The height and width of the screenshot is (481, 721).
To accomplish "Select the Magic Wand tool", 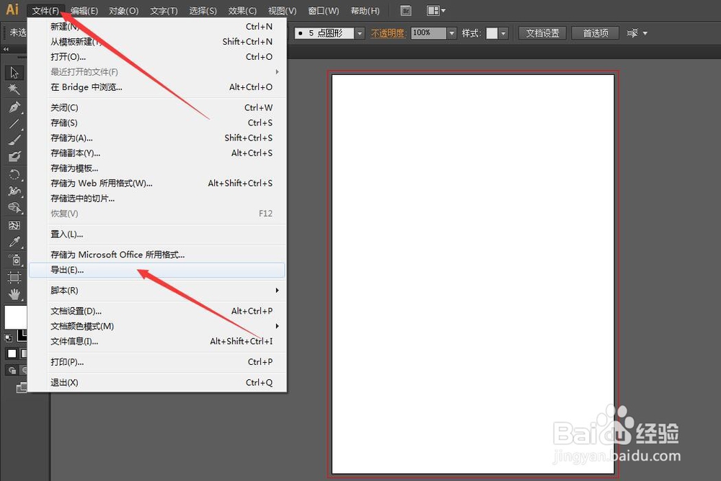I will 14,89.
